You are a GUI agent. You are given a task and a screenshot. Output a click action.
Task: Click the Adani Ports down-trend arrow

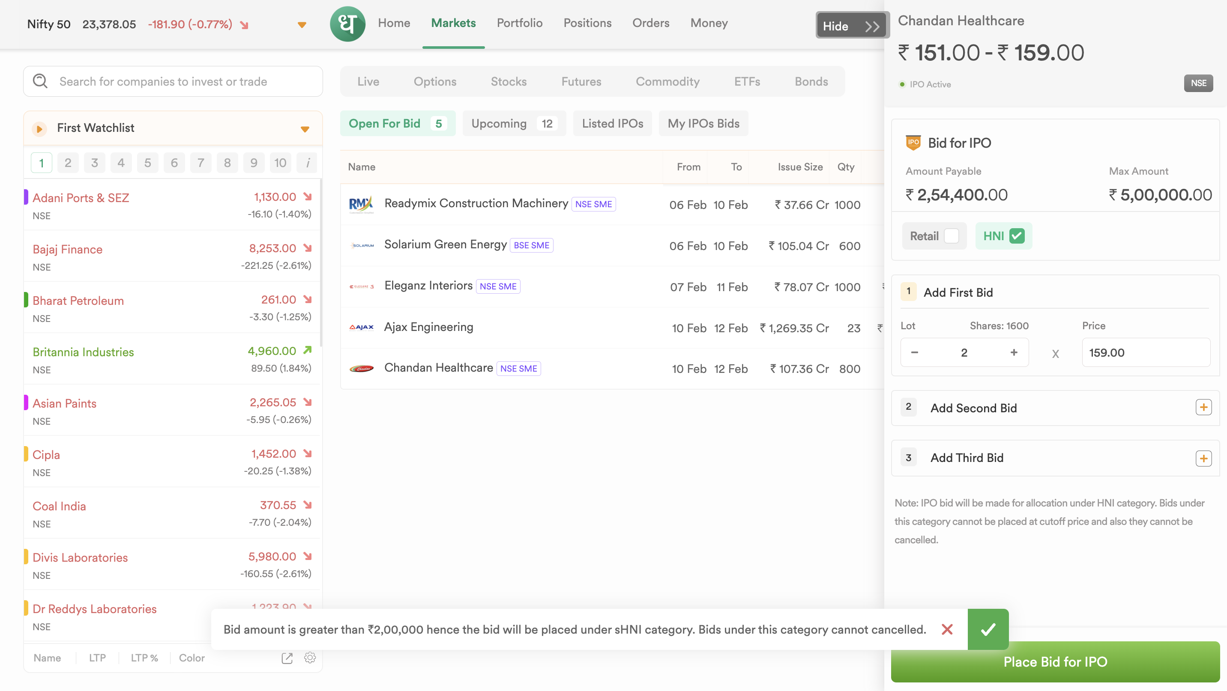pos(308,197)
